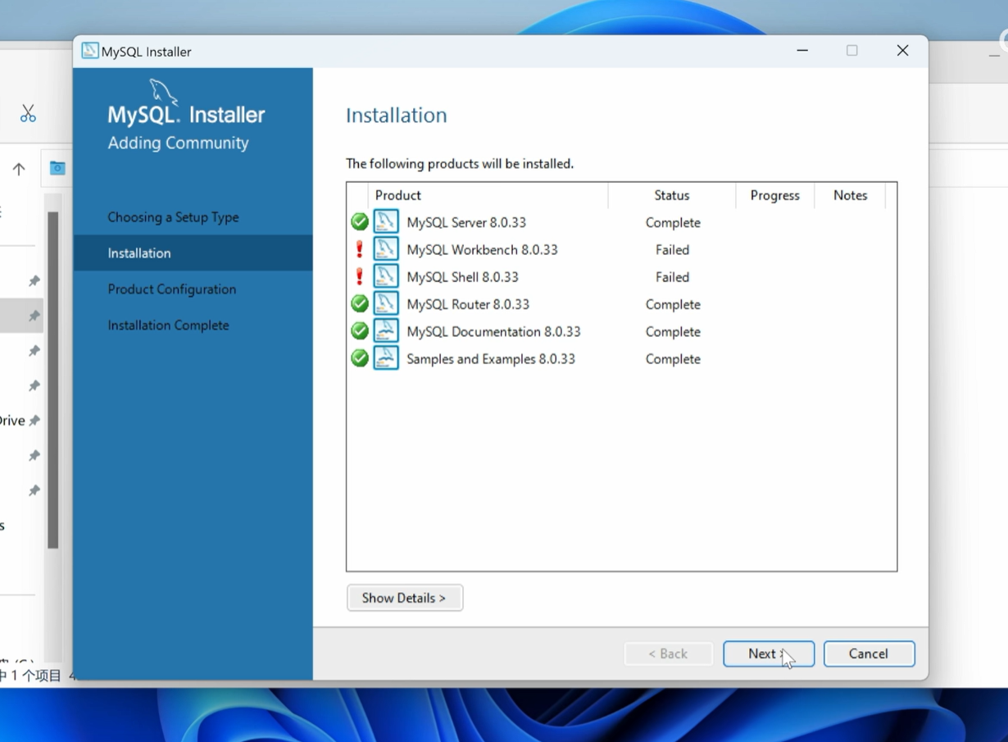
Task: Minimize the MySQL Installer window
Action: (802, 51)
